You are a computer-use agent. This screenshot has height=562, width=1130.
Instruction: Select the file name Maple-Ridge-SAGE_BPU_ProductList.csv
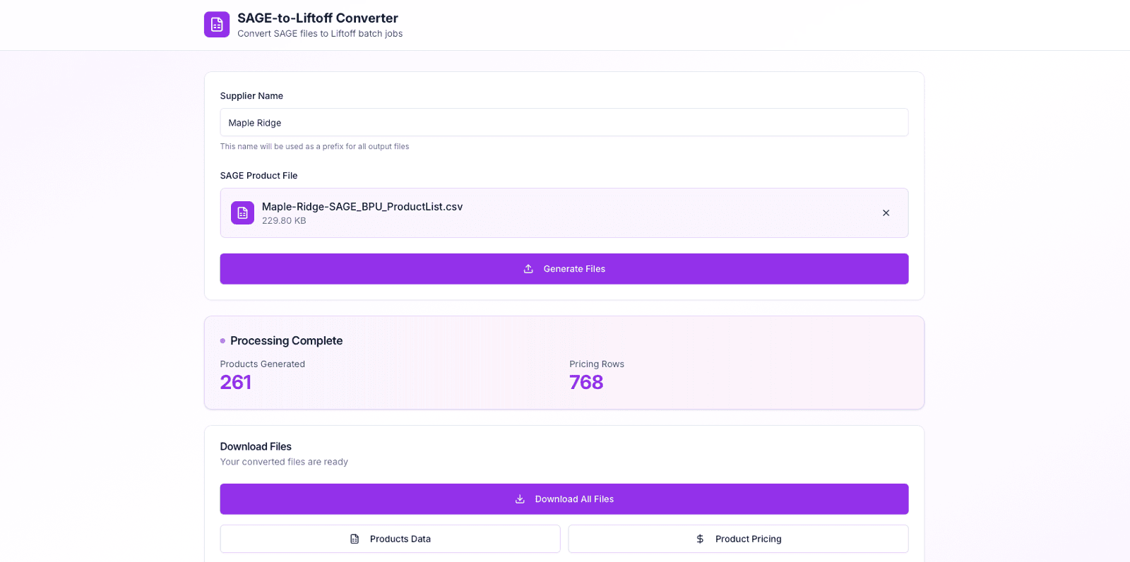coord(362,206)
